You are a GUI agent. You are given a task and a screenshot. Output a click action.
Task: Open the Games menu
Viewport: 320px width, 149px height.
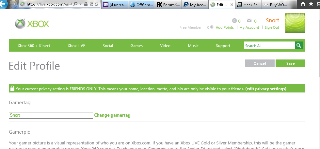136,46
